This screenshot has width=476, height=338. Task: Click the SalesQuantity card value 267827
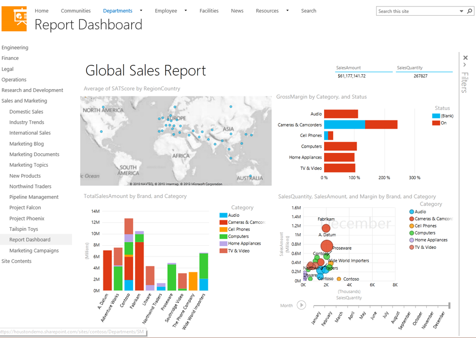coord(420,76)
